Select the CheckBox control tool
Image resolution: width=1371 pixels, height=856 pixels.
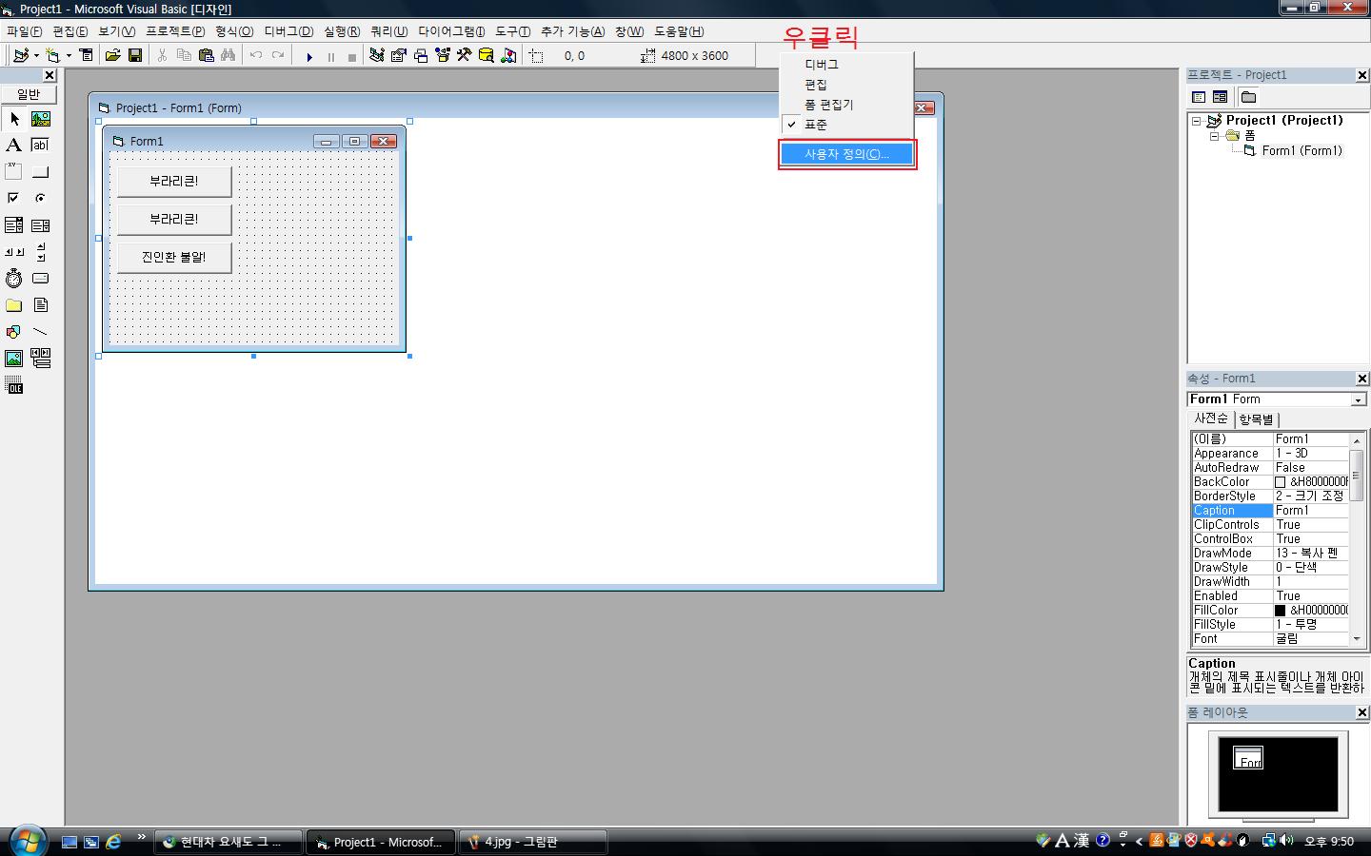13,199
